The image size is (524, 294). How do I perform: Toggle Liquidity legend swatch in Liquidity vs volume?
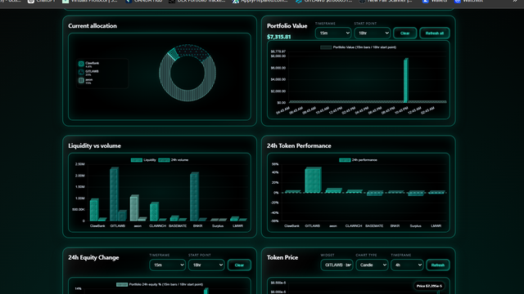(137, 160)
